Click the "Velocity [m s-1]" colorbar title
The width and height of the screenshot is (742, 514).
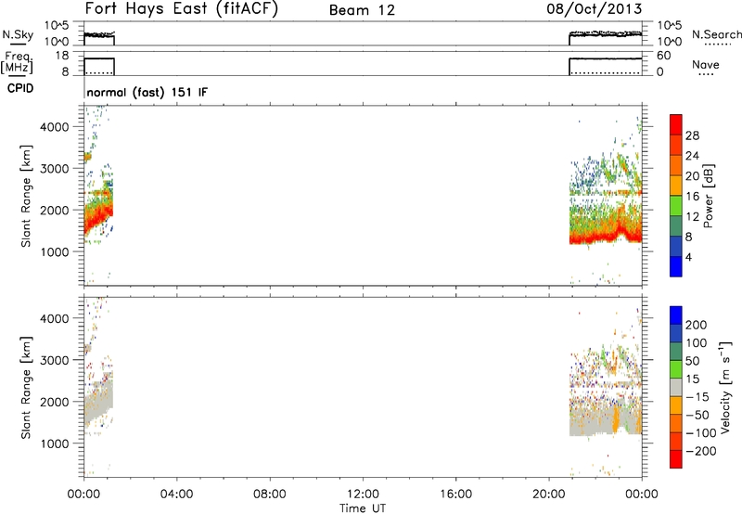(x=725, y=387)
